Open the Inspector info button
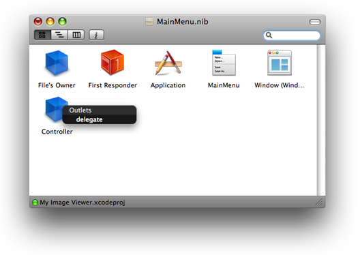 click(96, 35)
